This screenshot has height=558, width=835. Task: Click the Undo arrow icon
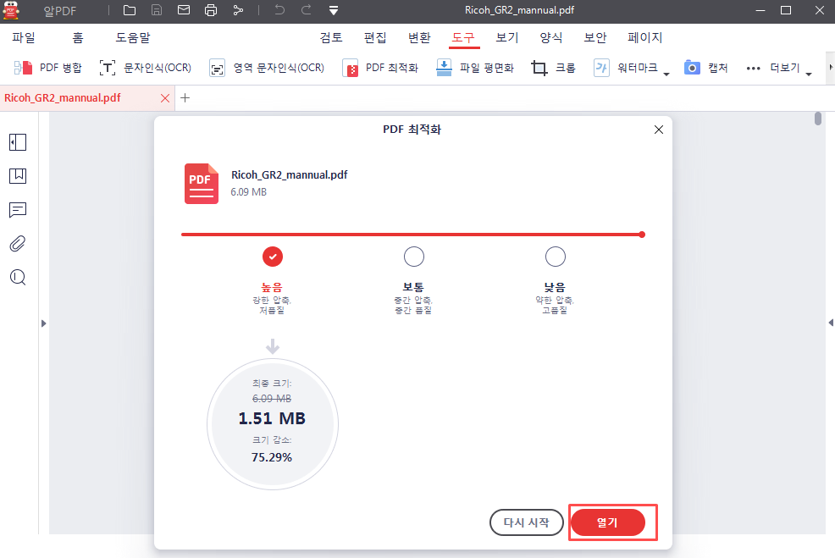click(x=279, y=9)
